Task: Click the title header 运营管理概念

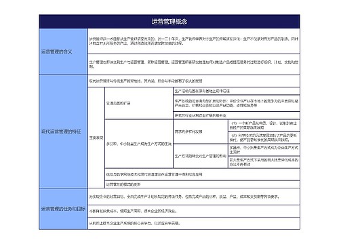Action: click(x=169, y=22)
